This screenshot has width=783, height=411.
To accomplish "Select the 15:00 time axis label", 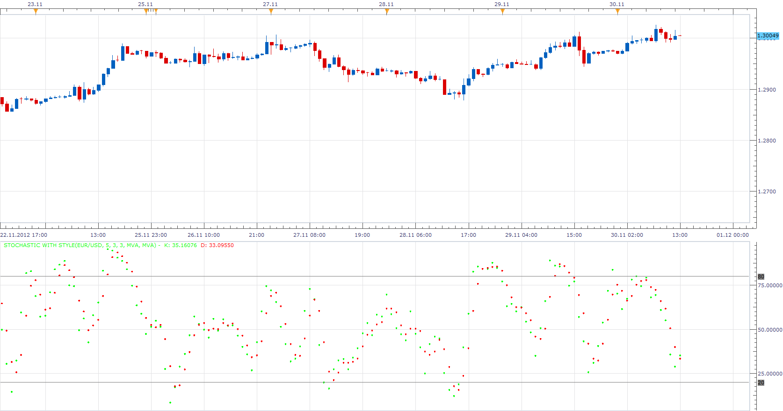I will click(x=574, y=235).
